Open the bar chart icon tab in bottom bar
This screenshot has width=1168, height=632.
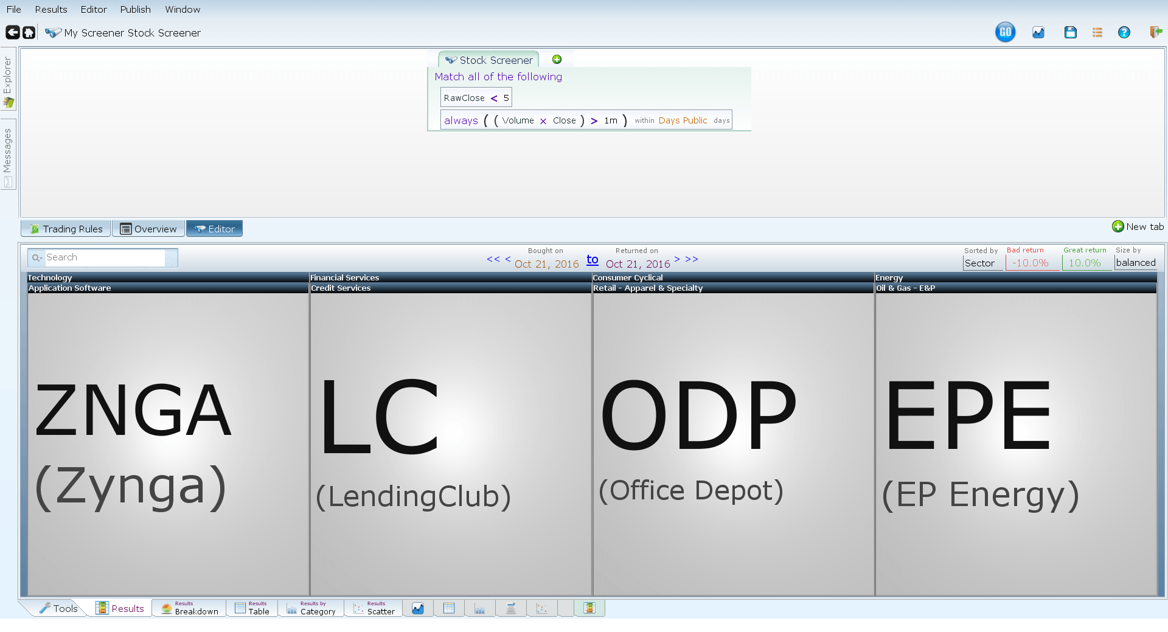coord(480,608)
